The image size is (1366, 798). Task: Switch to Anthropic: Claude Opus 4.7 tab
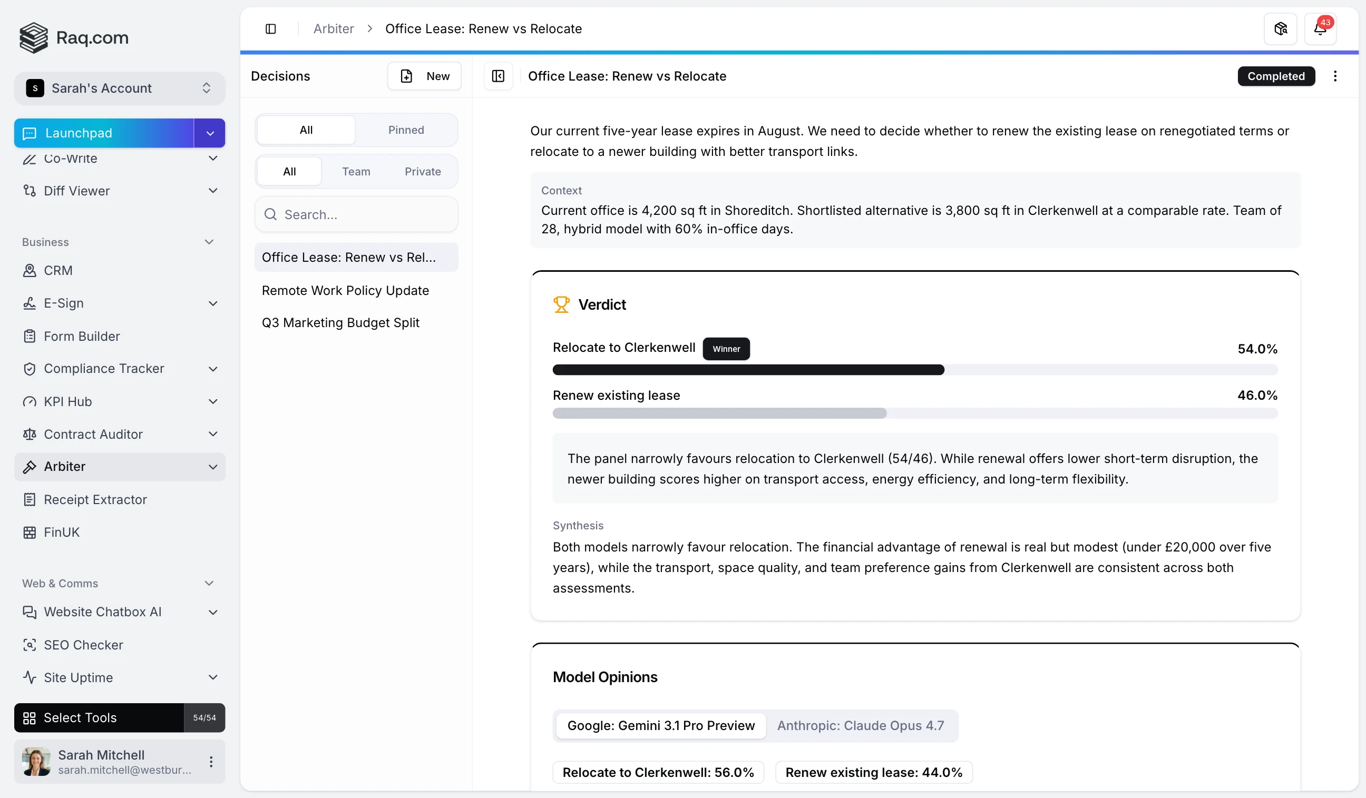pos(860,725)
